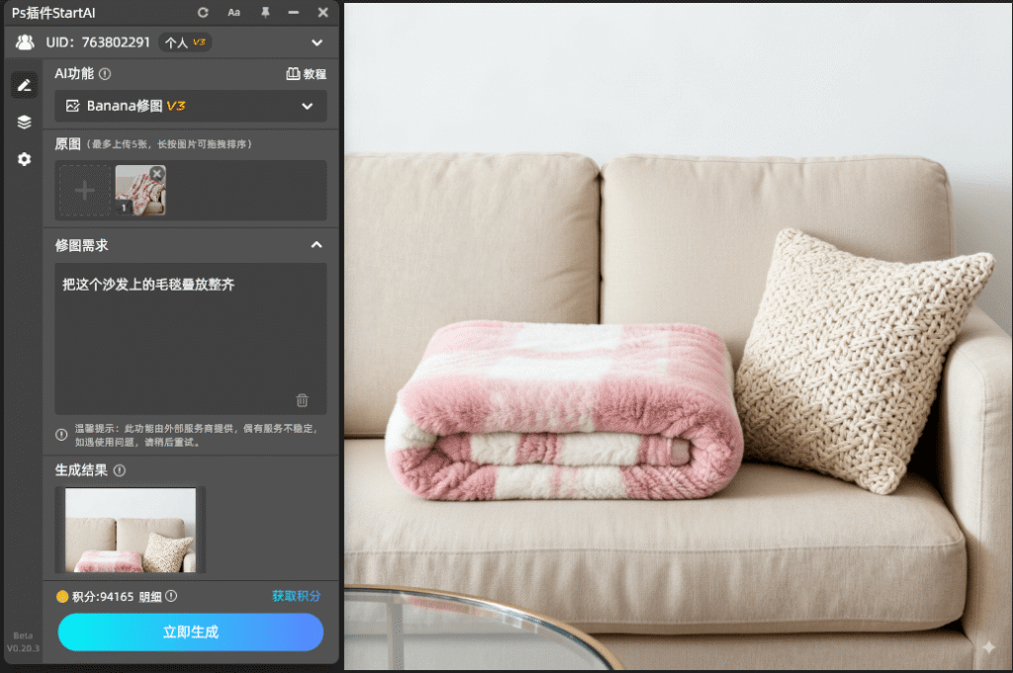Expand the UID account chevron
The height and width of the screenshot is (673, 1013).
317,42
